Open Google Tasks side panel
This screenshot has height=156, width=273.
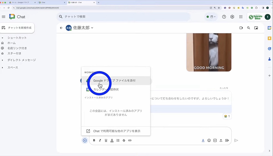[x=269, y=49]
